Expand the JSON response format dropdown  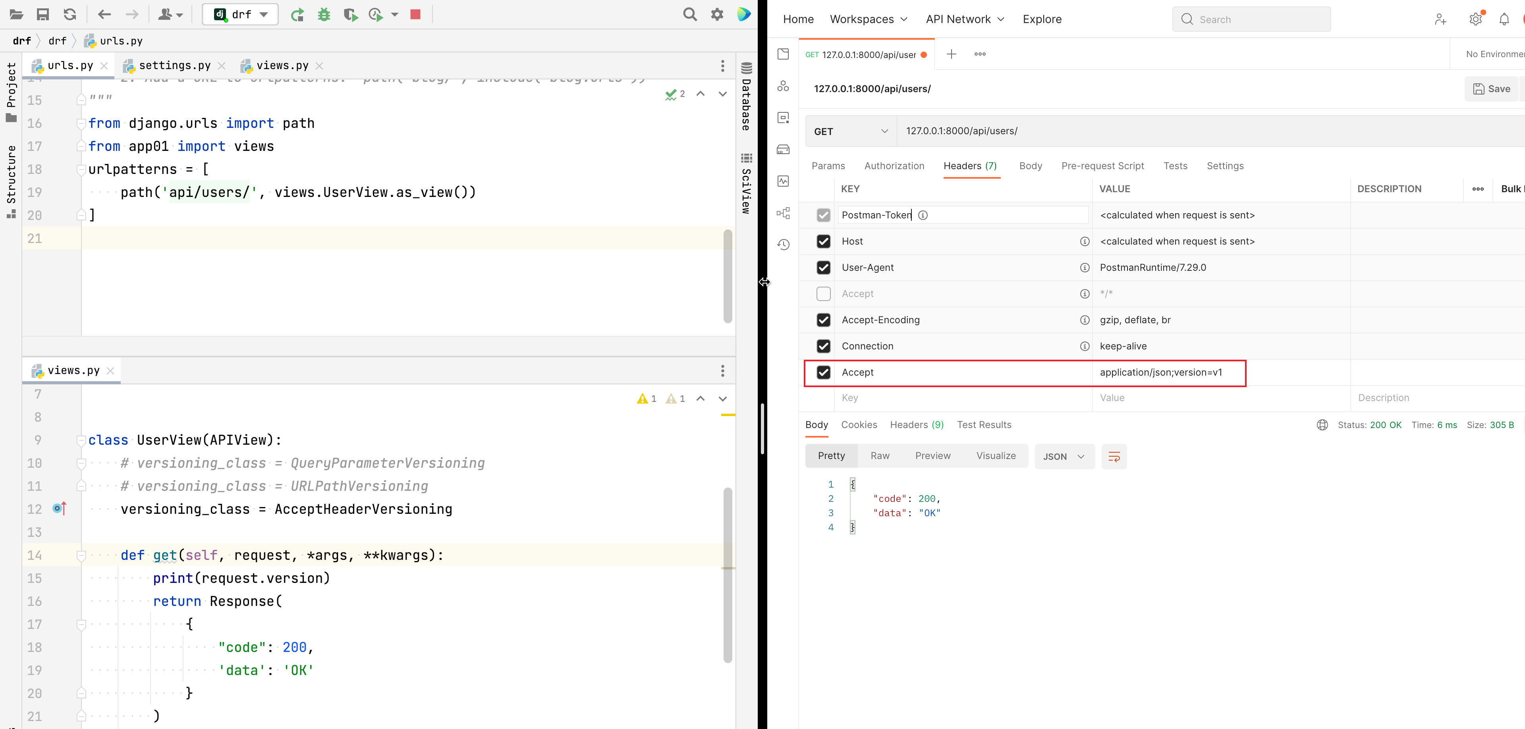point(1064,456)
